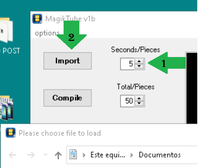
Task: Click inside the Total/Pieces number field
Action: point(127,101)
